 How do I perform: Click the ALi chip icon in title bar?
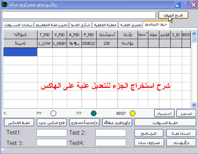[x=4, y=5]
